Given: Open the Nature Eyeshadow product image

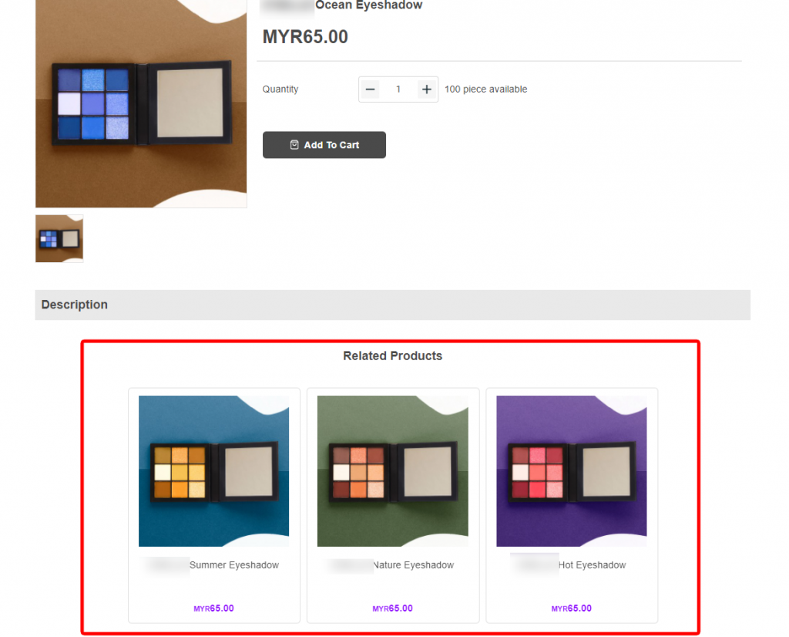Looking at the screenshot, I should (x=392, y=471).
